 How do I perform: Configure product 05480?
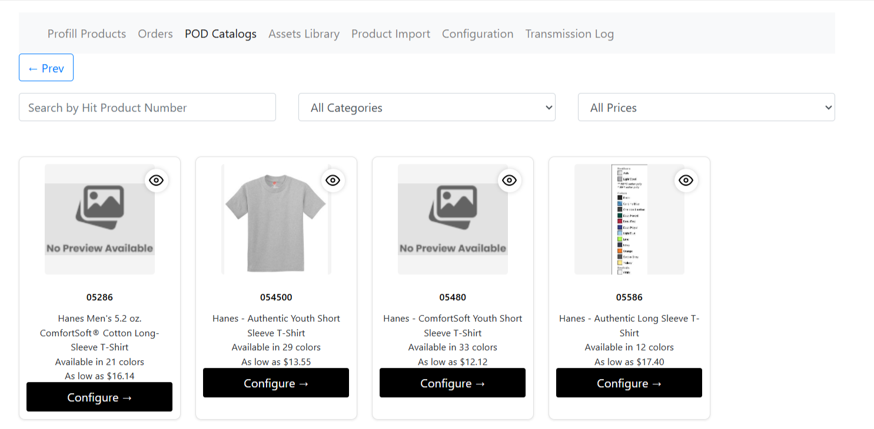pos(453,383)
